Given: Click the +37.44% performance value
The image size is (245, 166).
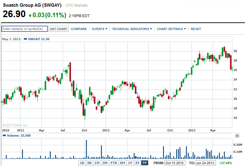Looking at the screenshot, I should (226, 163).
